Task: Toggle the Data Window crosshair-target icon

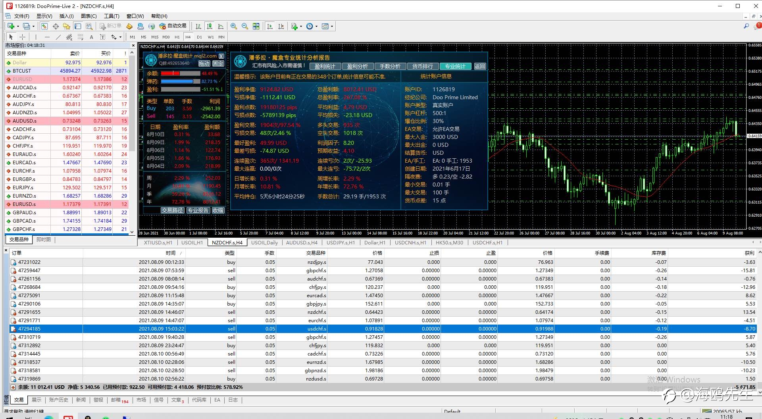Action: coord(56,26)
